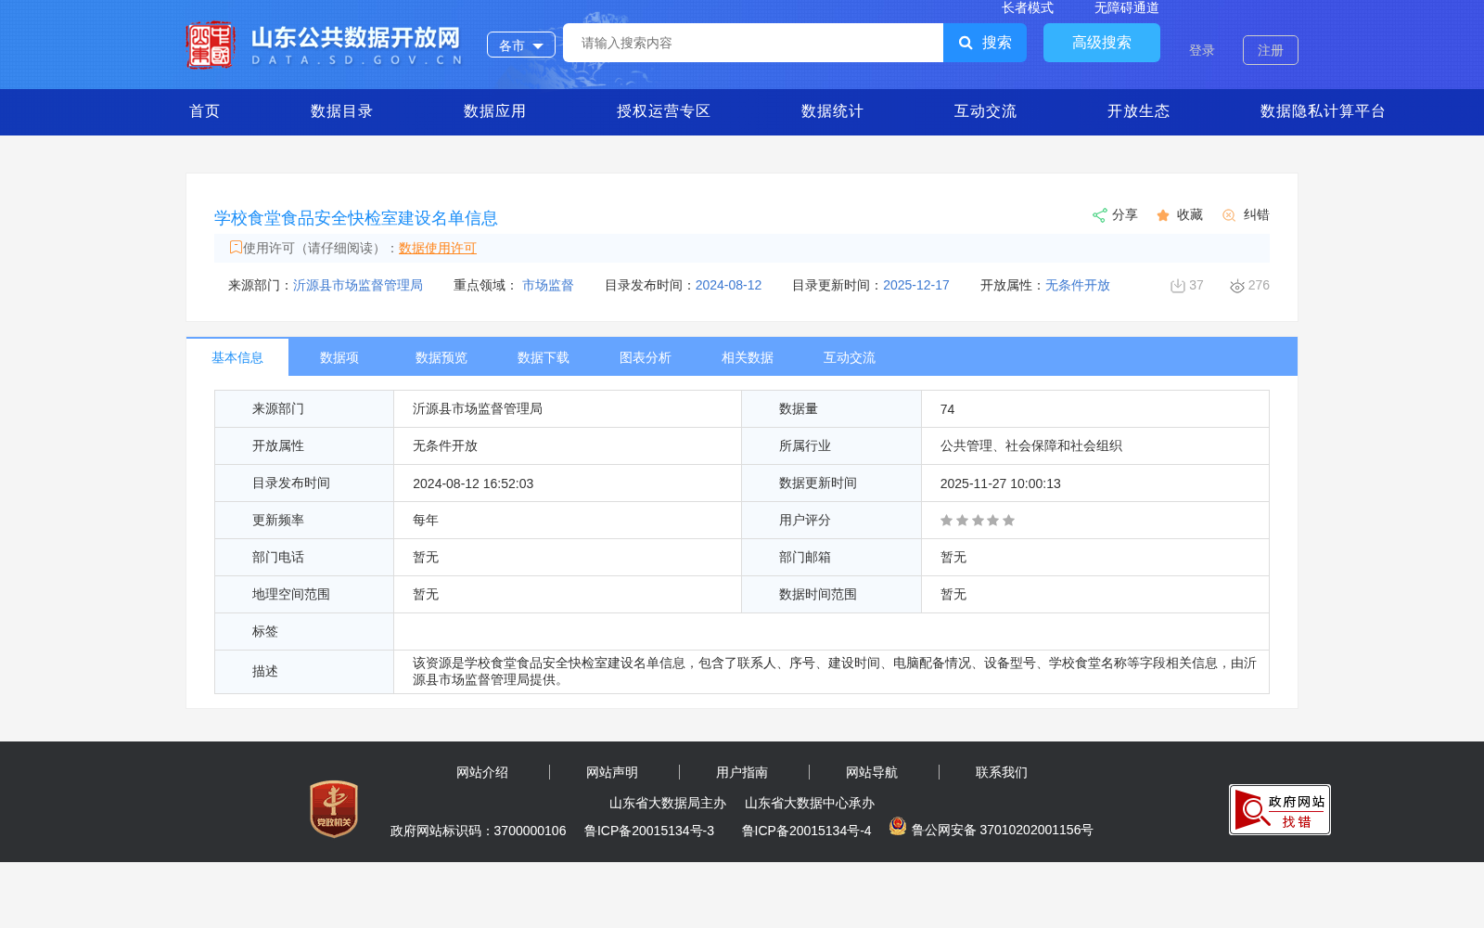This screenshot has width=1484, height=928.
Task: Click the view count eye icon beside 276
Action: pos(1237,286)
